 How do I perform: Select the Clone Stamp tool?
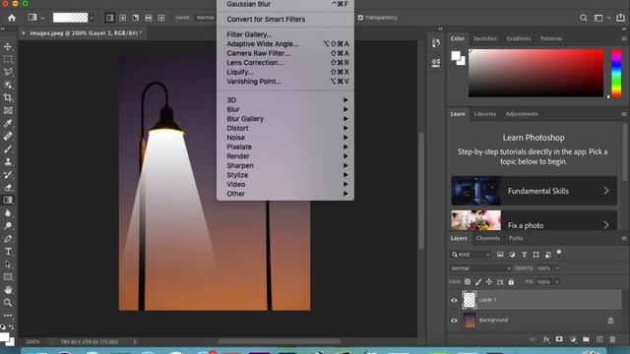(x=8, y=161)
